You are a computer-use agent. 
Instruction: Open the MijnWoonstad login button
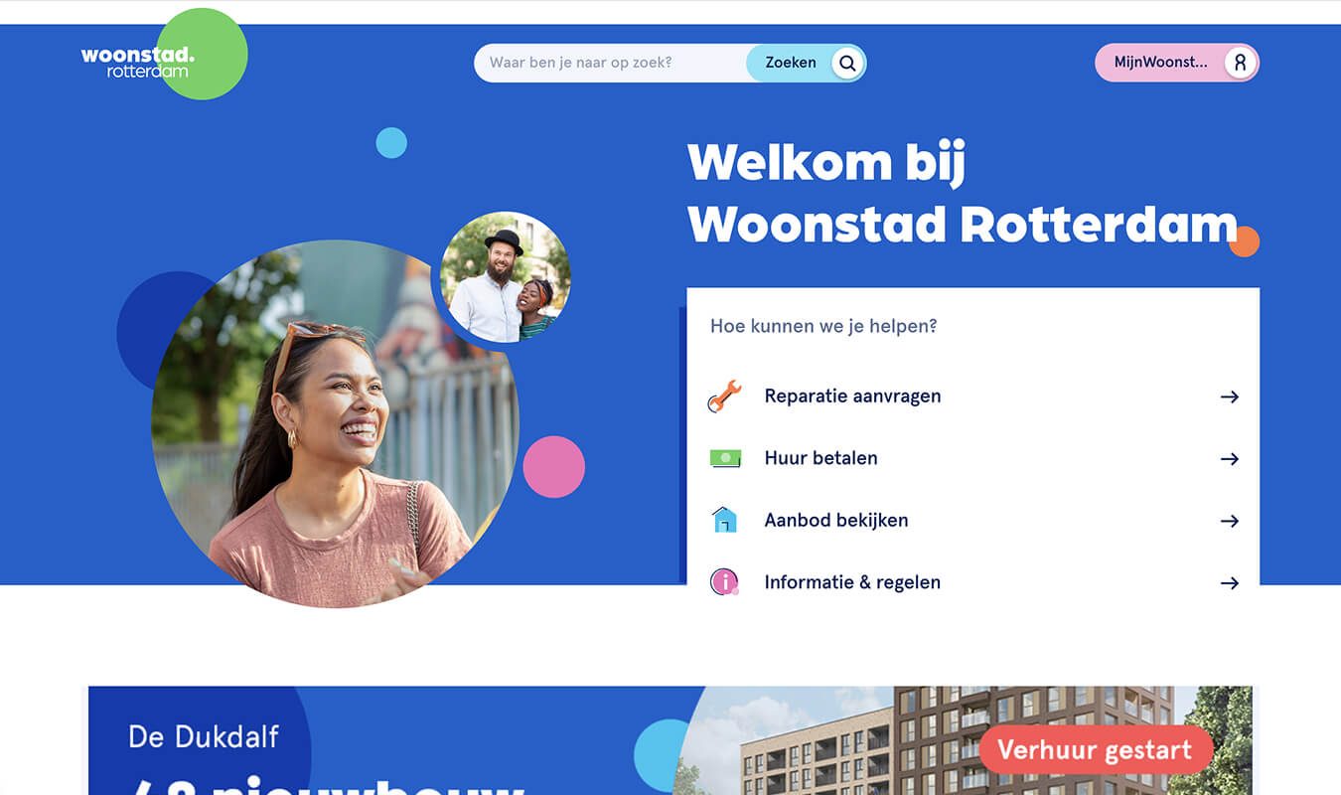1176,63
